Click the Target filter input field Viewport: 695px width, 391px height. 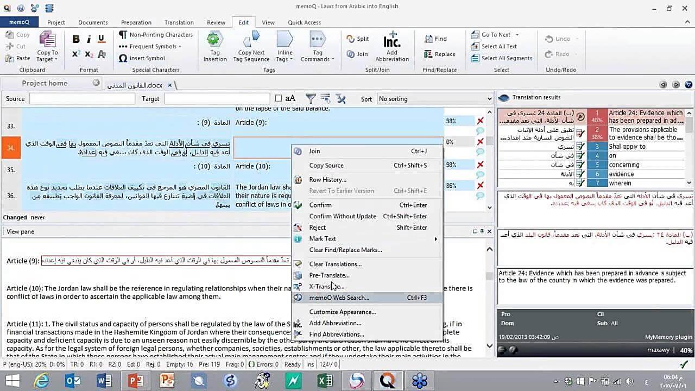coord(217,99)
